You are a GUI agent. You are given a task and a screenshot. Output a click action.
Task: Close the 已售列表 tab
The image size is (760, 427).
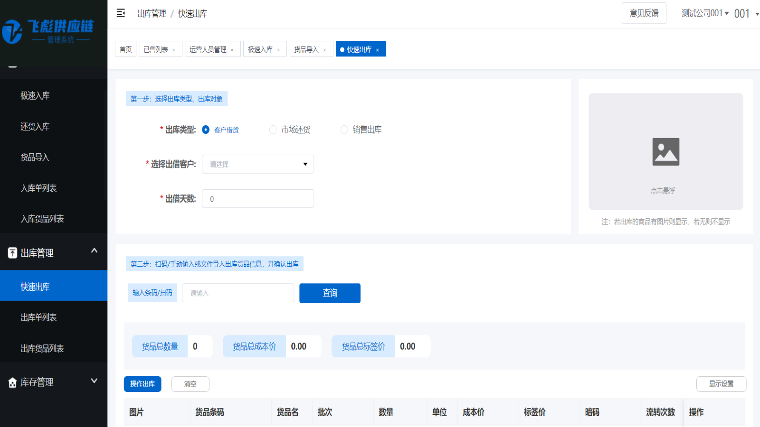point(174,49)
